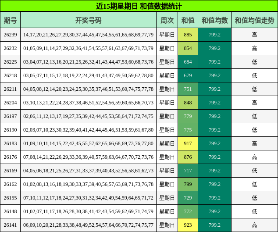Image resolution: width=278 pixels, height=232 pixels.
Task: Click issue number 26176
Action: pos(10,157)
